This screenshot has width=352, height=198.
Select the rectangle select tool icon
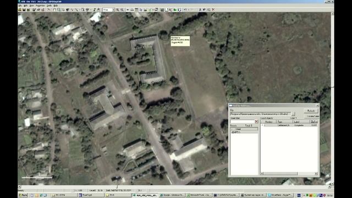coord(59,10)
